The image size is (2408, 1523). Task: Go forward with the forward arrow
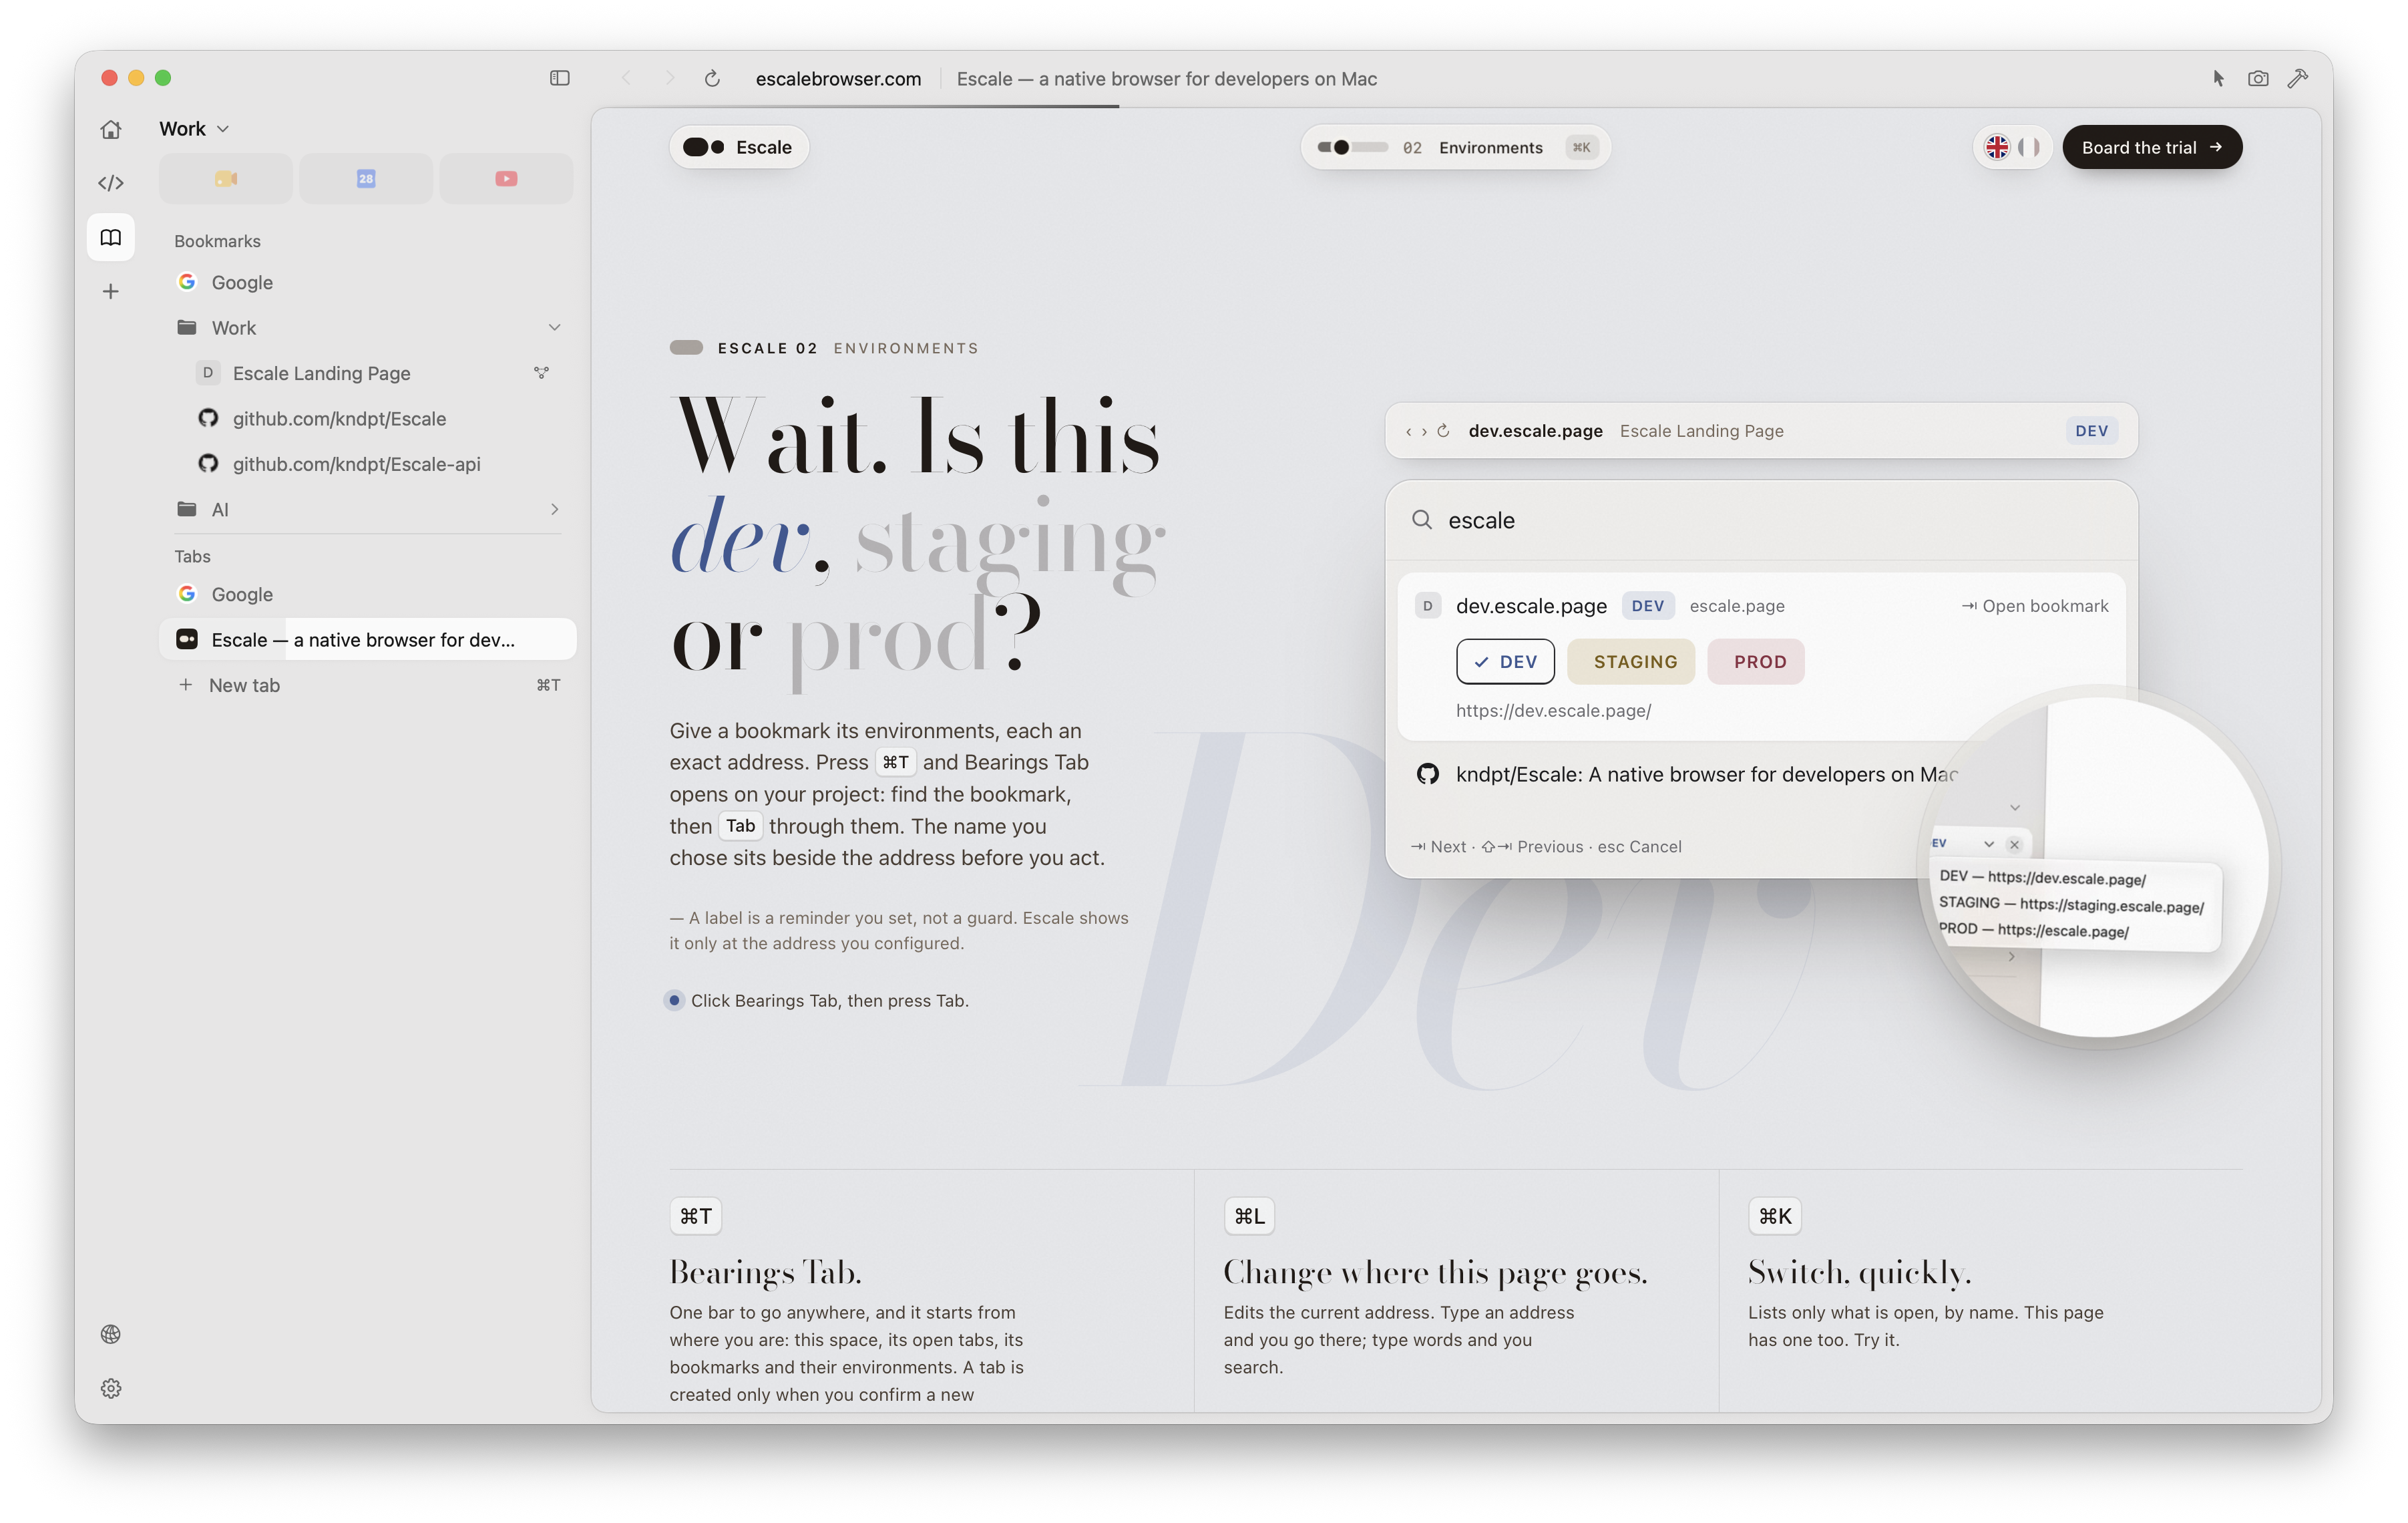670,78
